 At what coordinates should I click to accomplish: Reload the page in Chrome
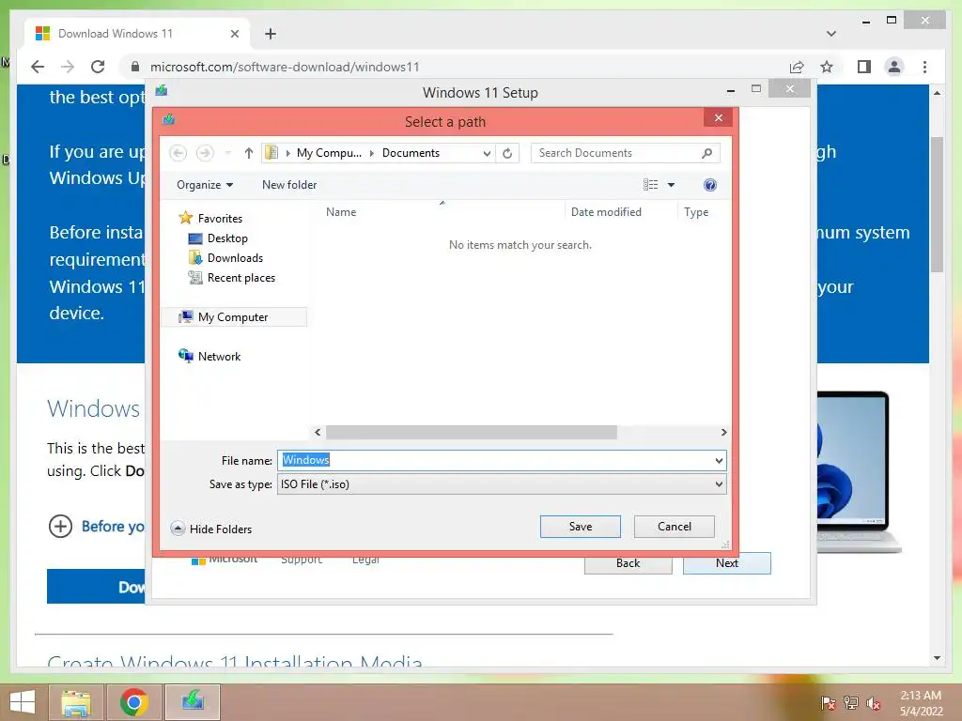click(x=98, y=67)
